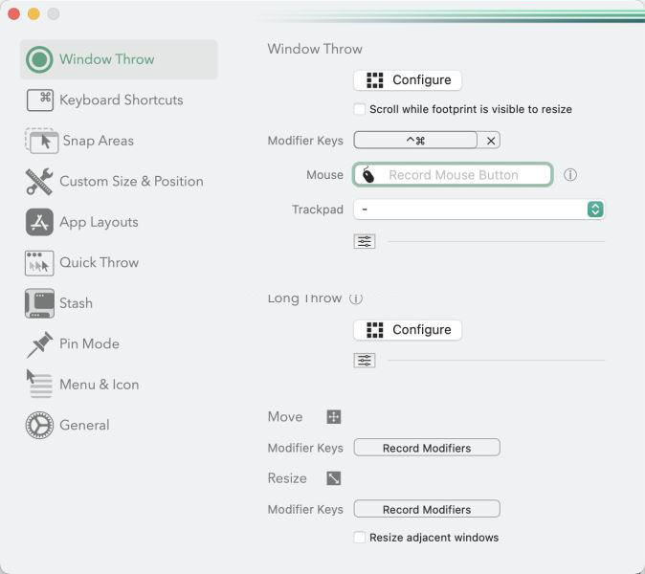
Task: Click the Move arrows icon
Action: [x=334, y=416]
